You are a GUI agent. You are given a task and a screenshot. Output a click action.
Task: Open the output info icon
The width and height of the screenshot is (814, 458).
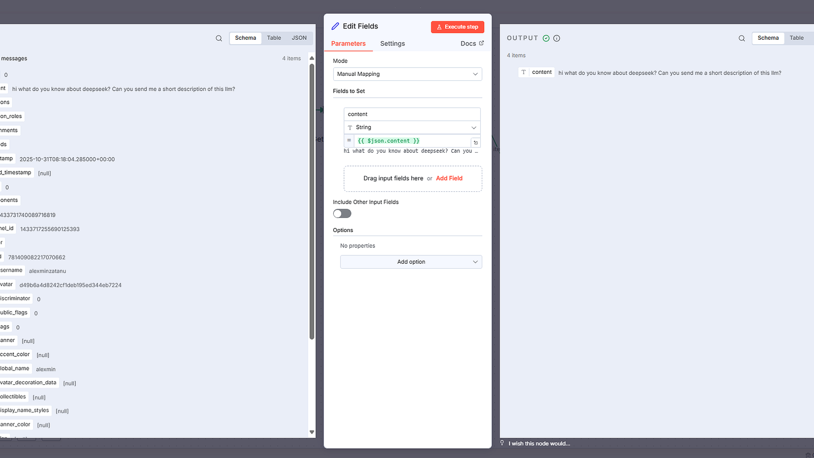(557, 38)
